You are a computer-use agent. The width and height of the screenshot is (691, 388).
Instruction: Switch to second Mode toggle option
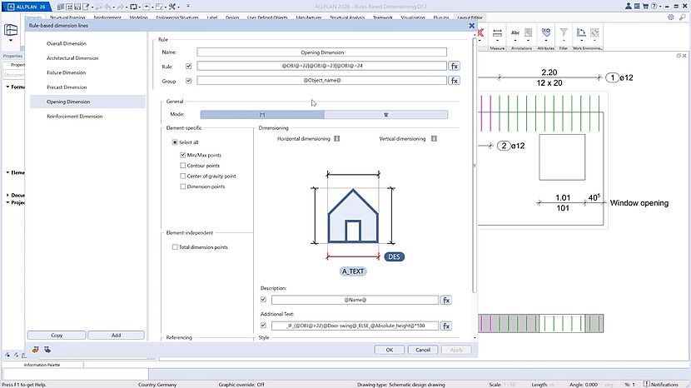pos(385,114)
